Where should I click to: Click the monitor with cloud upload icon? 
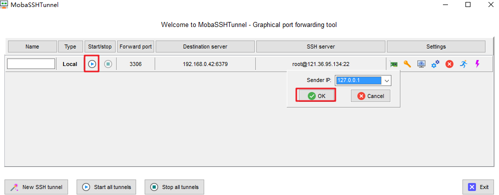point(421,64)
